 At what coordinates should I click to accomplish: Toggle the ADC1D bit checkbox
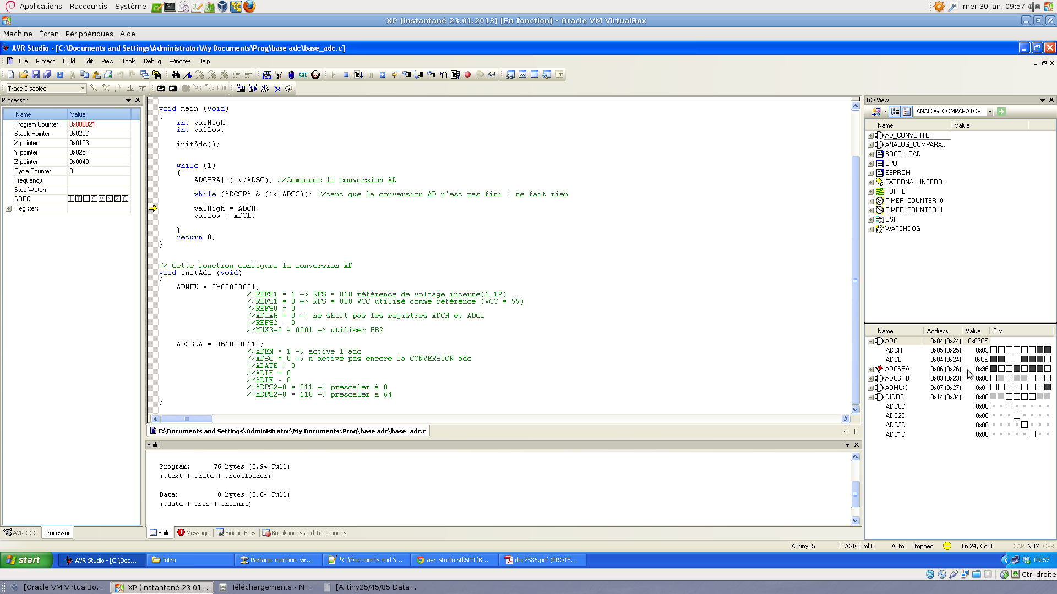pyautogui.click(x=1032, y=435)
